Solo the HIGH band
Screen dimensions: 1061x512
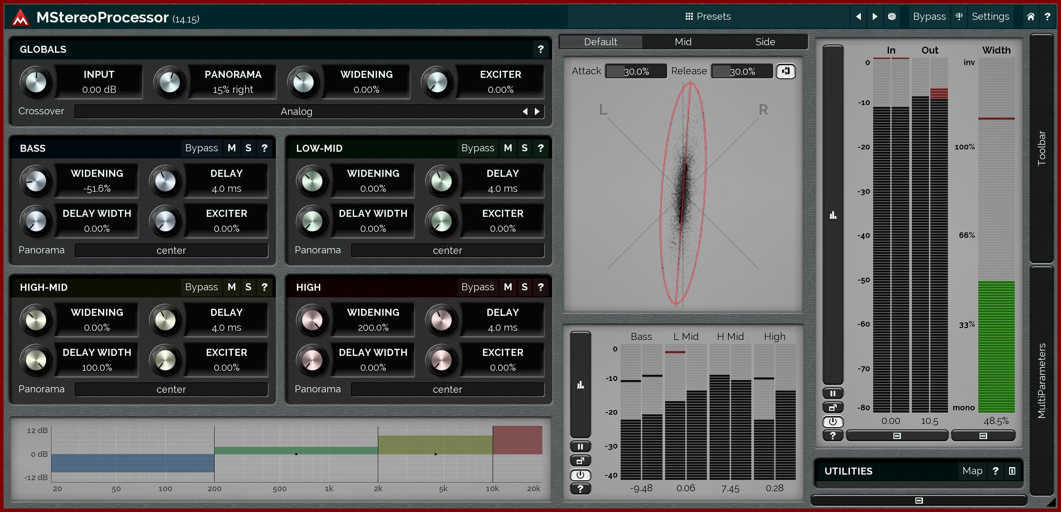click(x=524, y=287)
